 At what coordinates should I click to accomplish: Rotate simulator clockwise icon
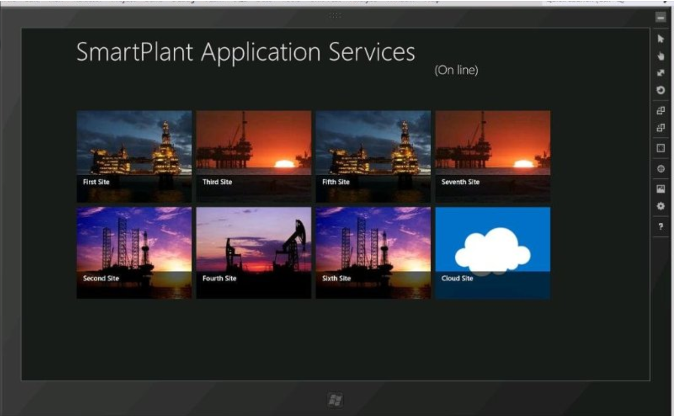click(660, 110)
